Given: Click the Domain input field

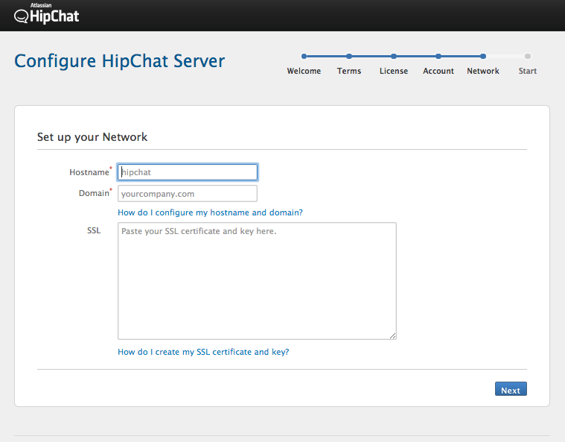Looking at the screenshot, I should click(x=188, y=194).
